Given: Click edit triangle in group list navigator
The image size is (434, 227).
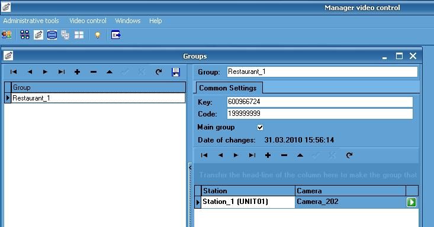Looking at the screenshot, I should click(110, 72).
